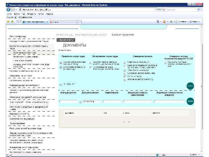Expand the address bar history dropdown
This screenshot has width=209, height=157.
pyautogui.click(x=156, y=10)
